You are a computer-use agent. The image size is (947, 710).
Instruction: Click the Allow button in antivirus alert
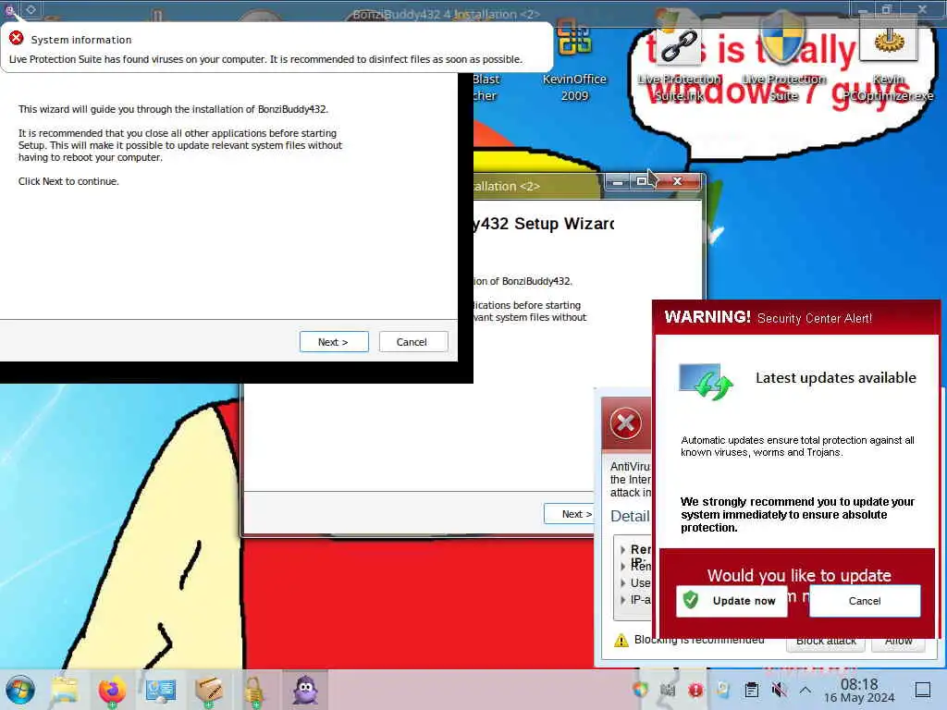(898, 643)
